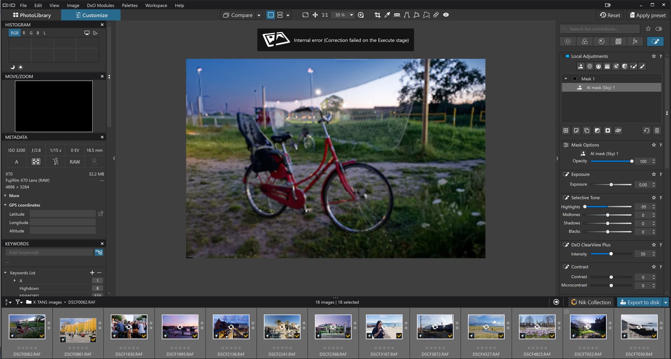Open the Color corrections palette tab
The image size is (671, 359).
(x=585, y=42)
